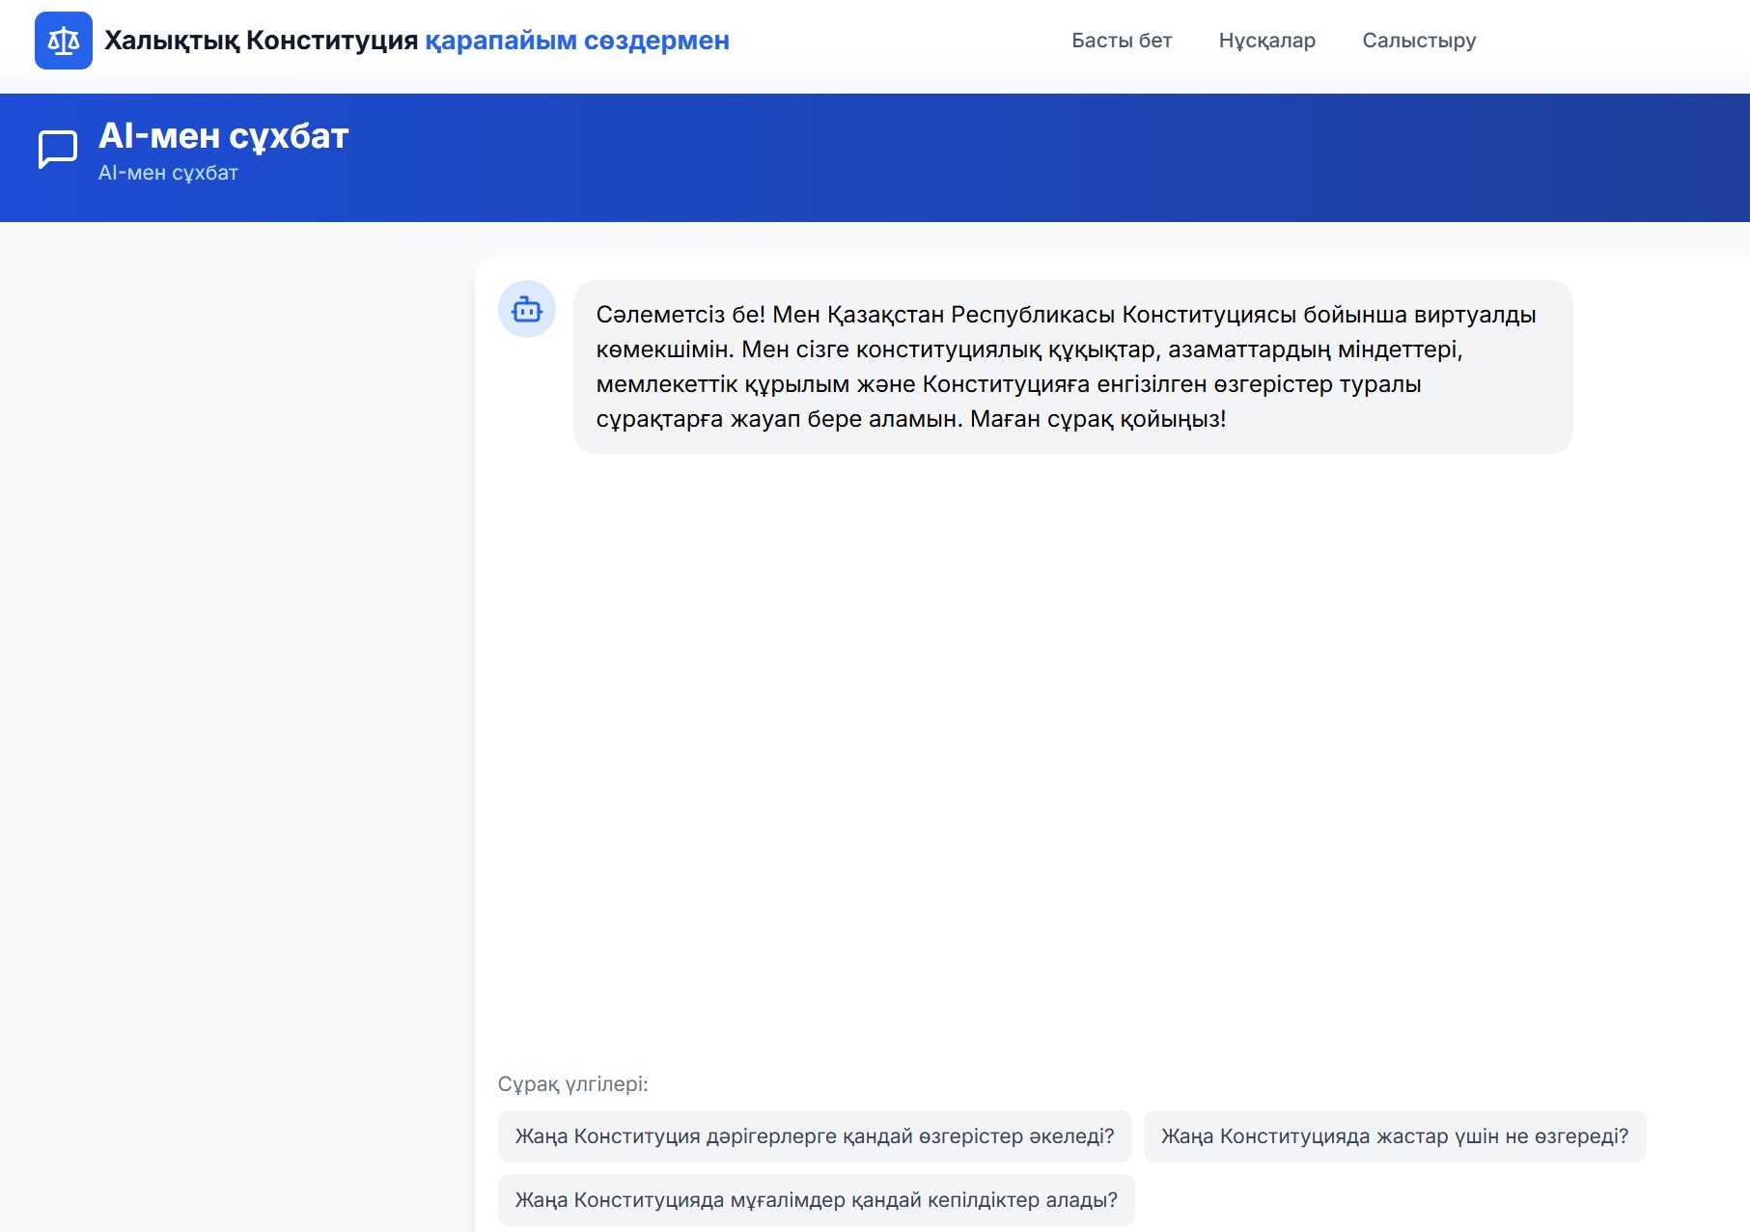Image resolution: width=1750 pixels, height=1232 pixels.
Task: Click the speech bubble icon in banner
Action: tap(58, 150)
